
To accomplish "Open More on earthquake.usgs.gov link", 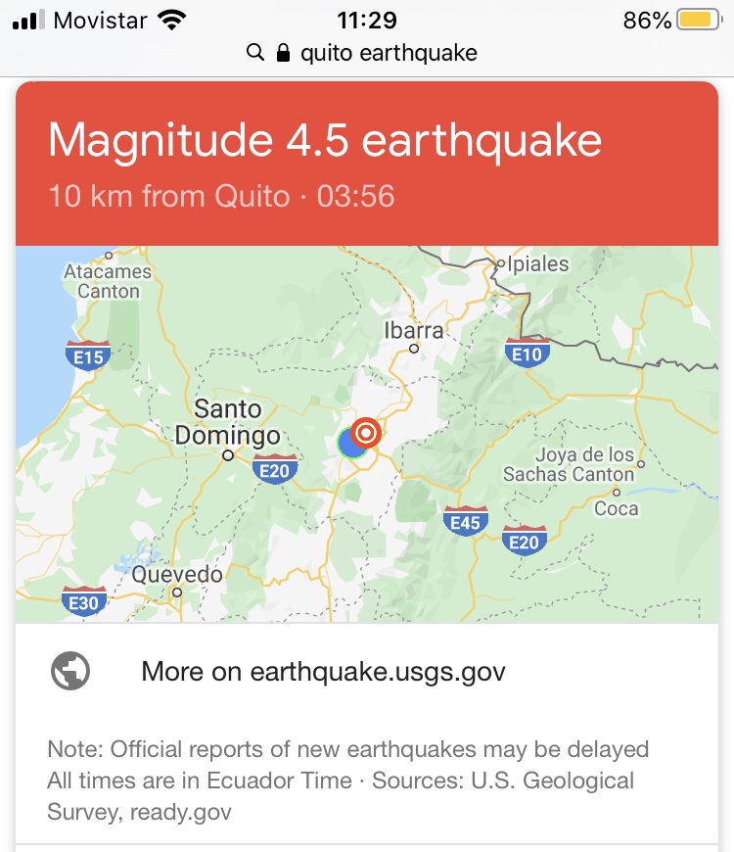I will click(x=323, y=672).
